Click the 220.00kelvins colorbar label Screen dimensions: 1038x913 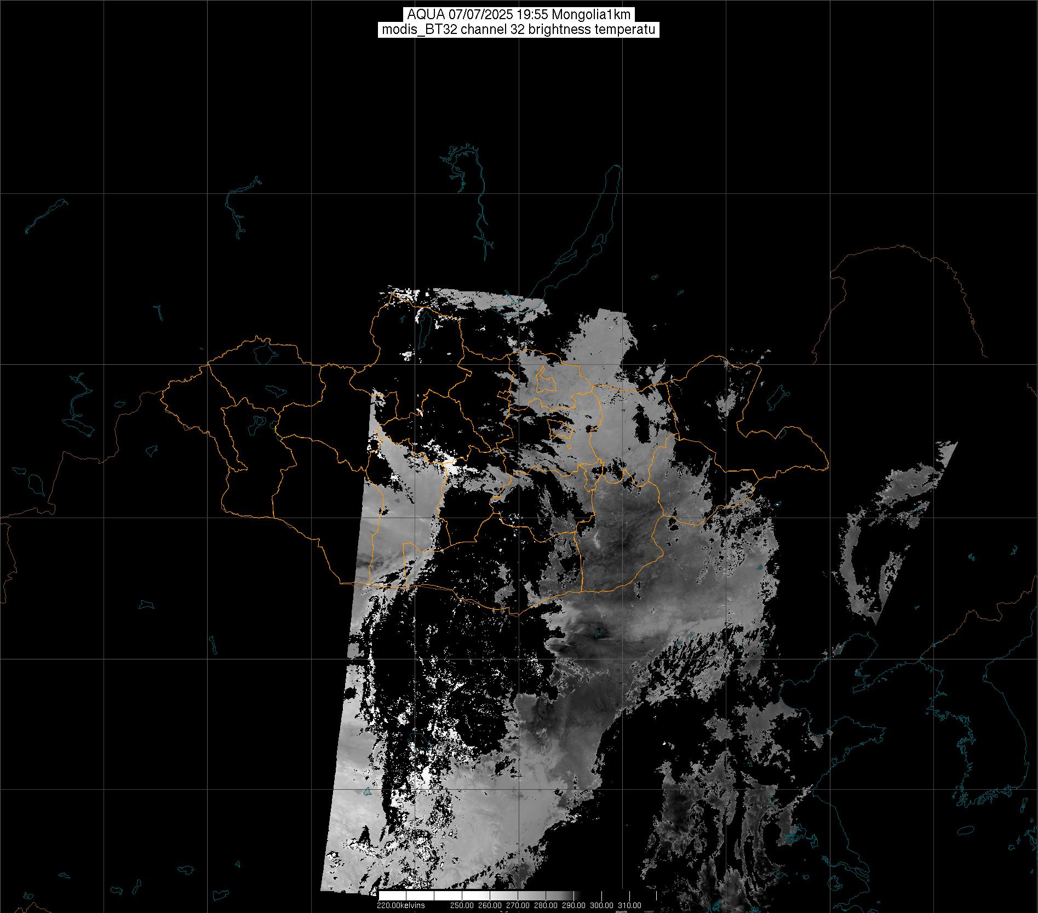[400, 905]
